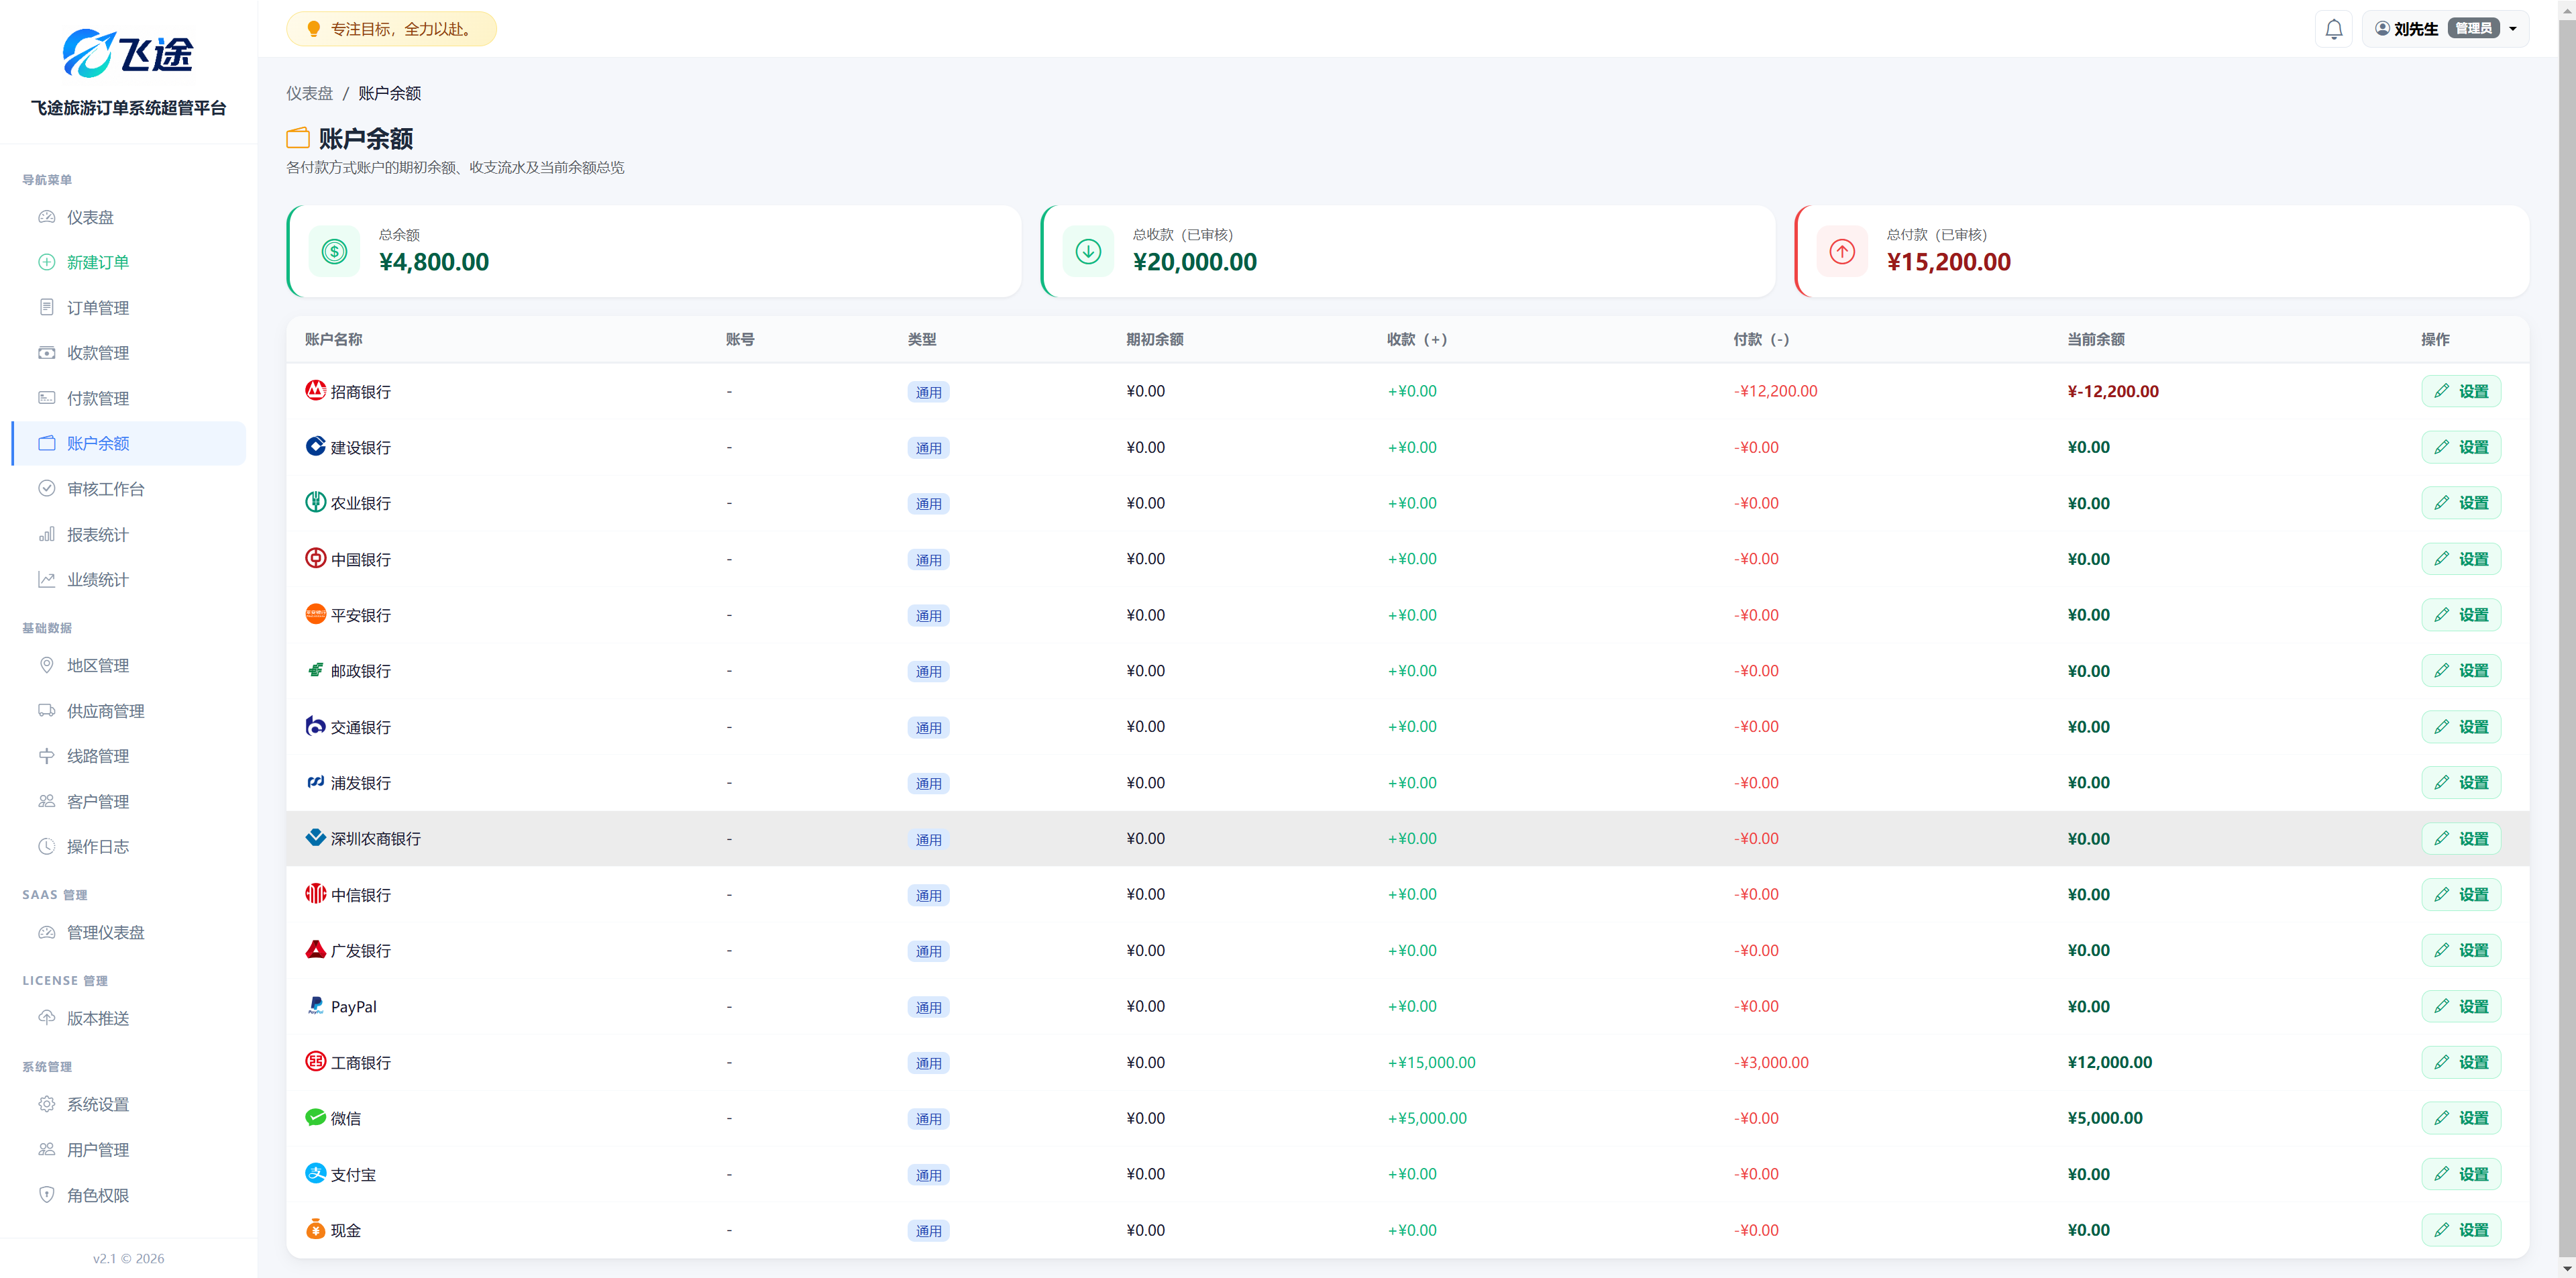Click the wallet icon beside 账户余额 title
This screenshot has width=2576, height=1278.
[298, 138]
